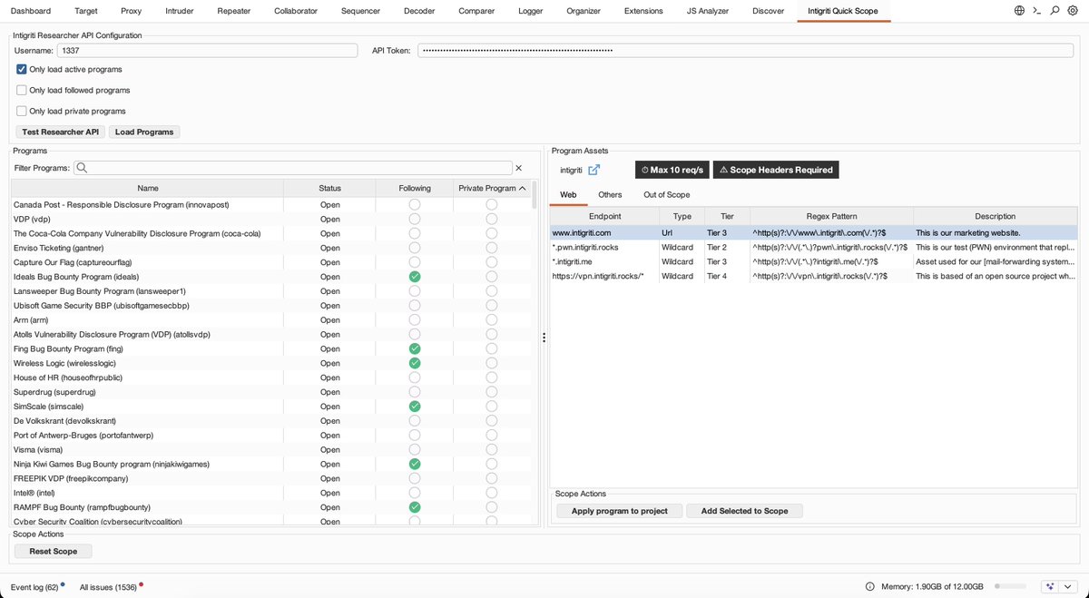Click the Scope Headers Required badge
The image size is (1089, 598).
[775, 170]
